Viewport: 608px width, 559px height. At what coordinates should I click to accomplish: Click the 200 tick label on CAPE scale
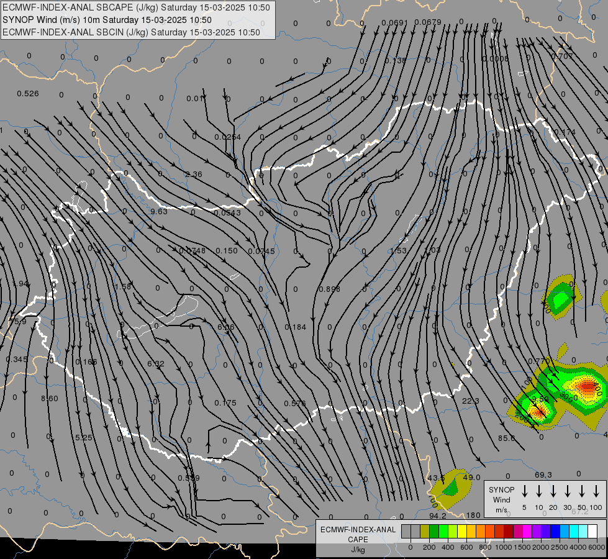(429, 547)
